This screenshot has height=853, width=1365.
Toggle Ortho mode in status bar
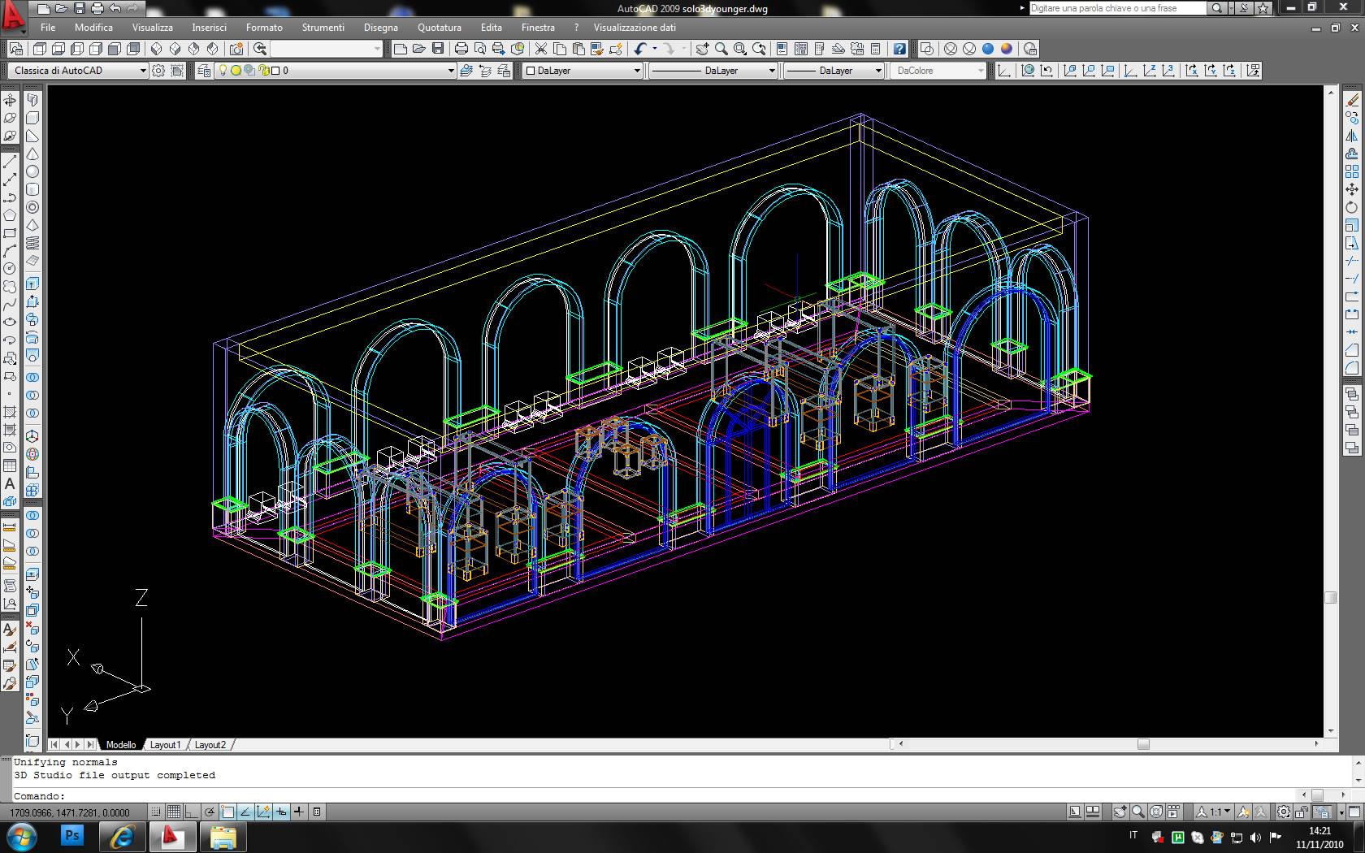click(x=191, y=812)
